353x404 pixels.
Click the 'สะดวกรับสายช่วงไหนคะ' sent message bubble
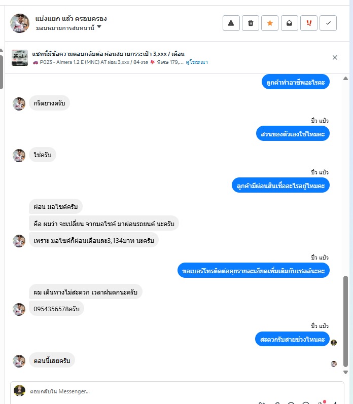(x=292, y=339)
